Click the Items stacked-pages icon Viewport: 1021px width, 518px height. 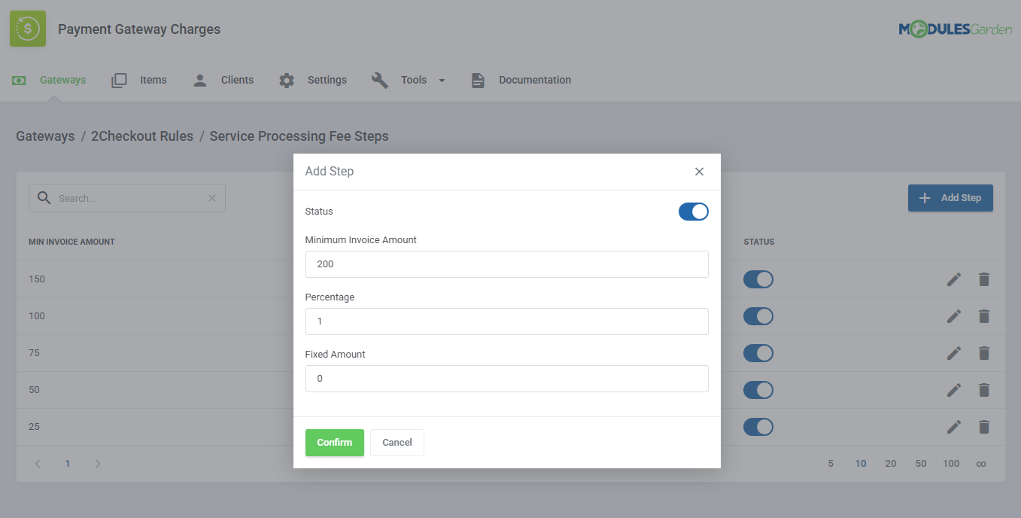[119, 79]
